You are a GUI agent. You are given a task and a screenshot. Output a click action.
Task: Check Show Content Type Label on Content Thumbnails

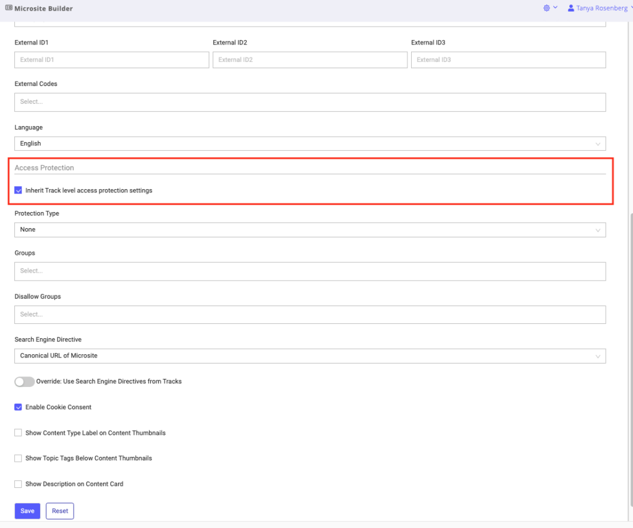(18, 433)
